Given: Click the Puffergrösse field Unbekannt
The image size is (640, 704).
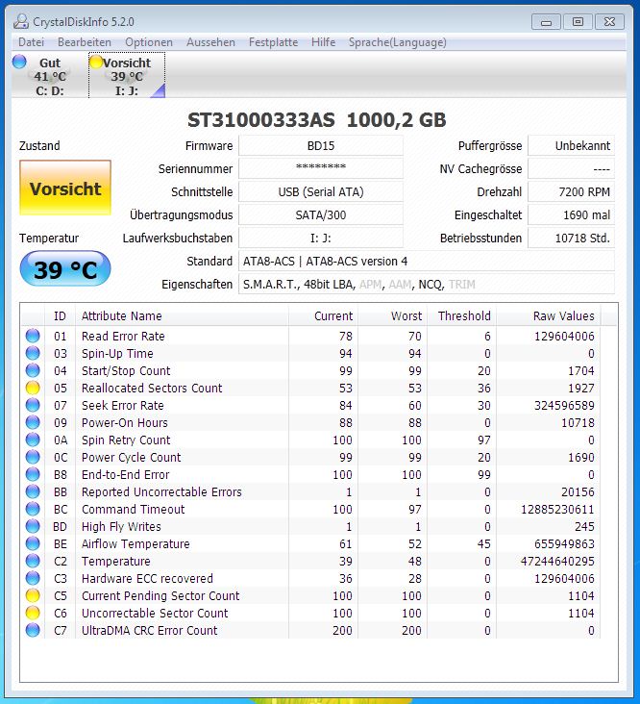Looking at the screenshot, I should pos(571,146).
